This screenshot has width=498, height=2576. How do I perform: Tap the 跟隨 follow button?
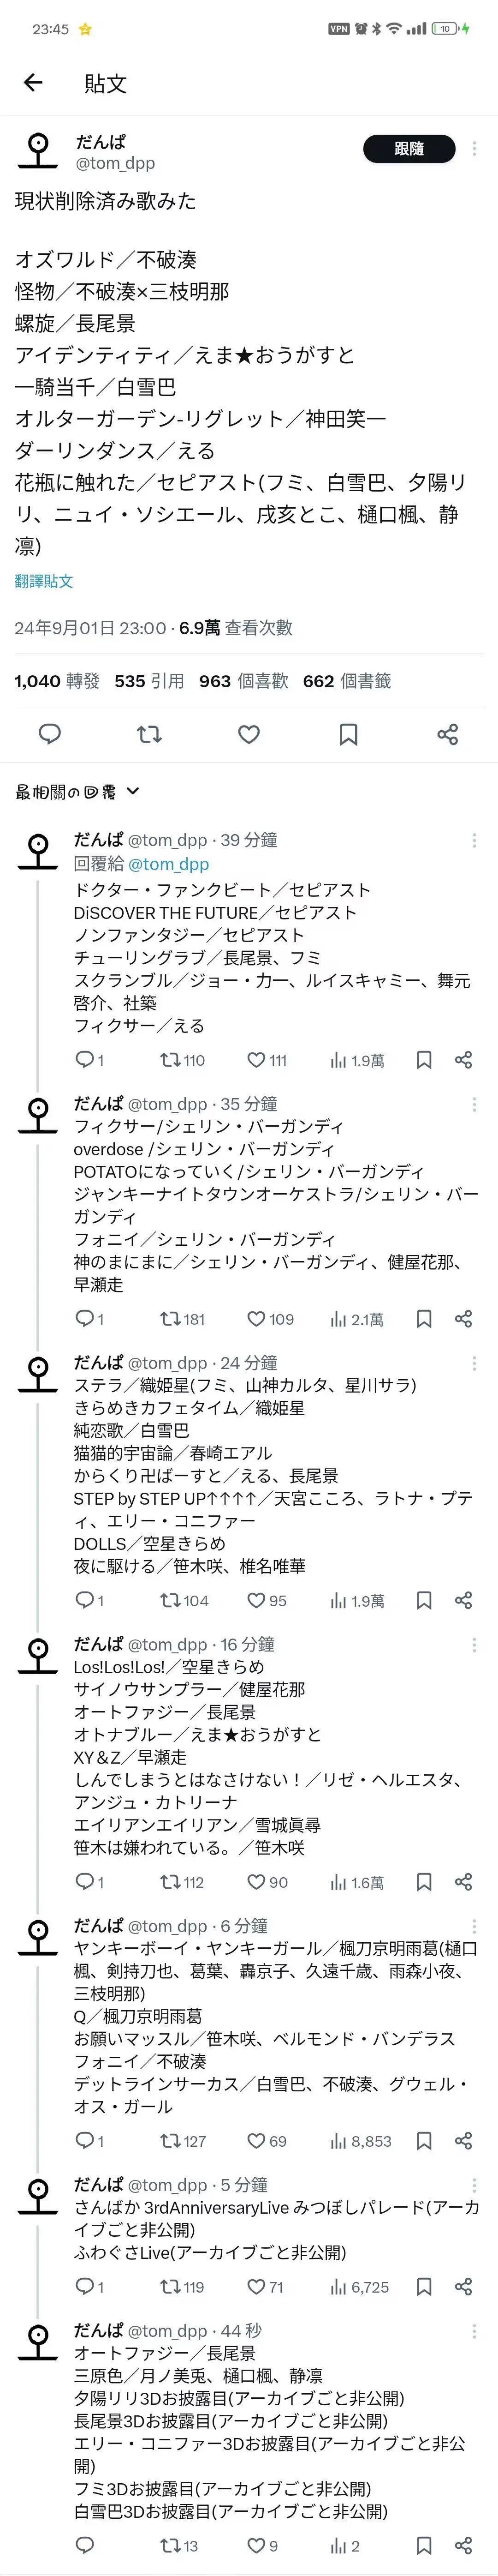[409, 149]
